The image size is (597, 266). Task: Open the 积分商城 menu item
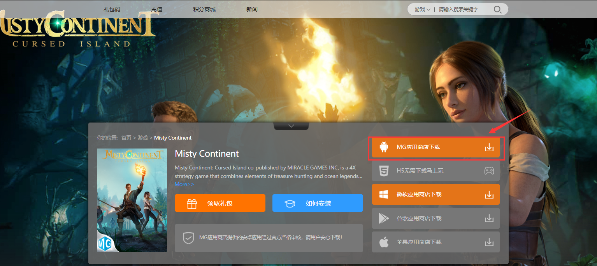pos(204,9)
